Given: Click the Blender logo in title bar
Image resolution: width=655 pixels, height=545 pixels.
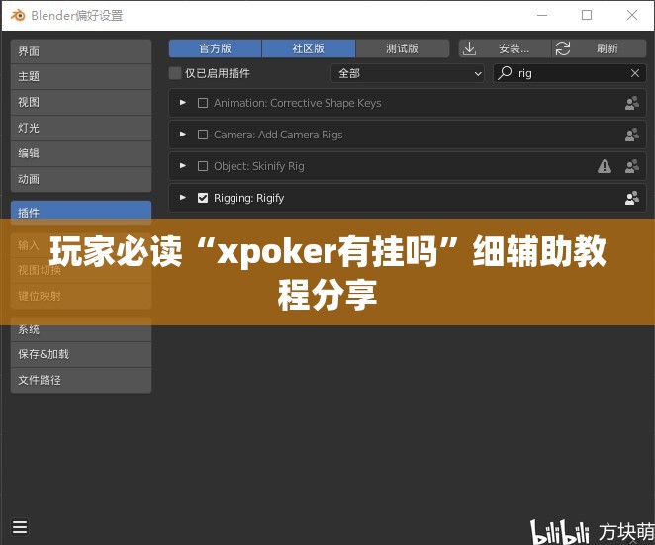Looking at the screenshot, I should pyautogui.click(x=18, y=16).
